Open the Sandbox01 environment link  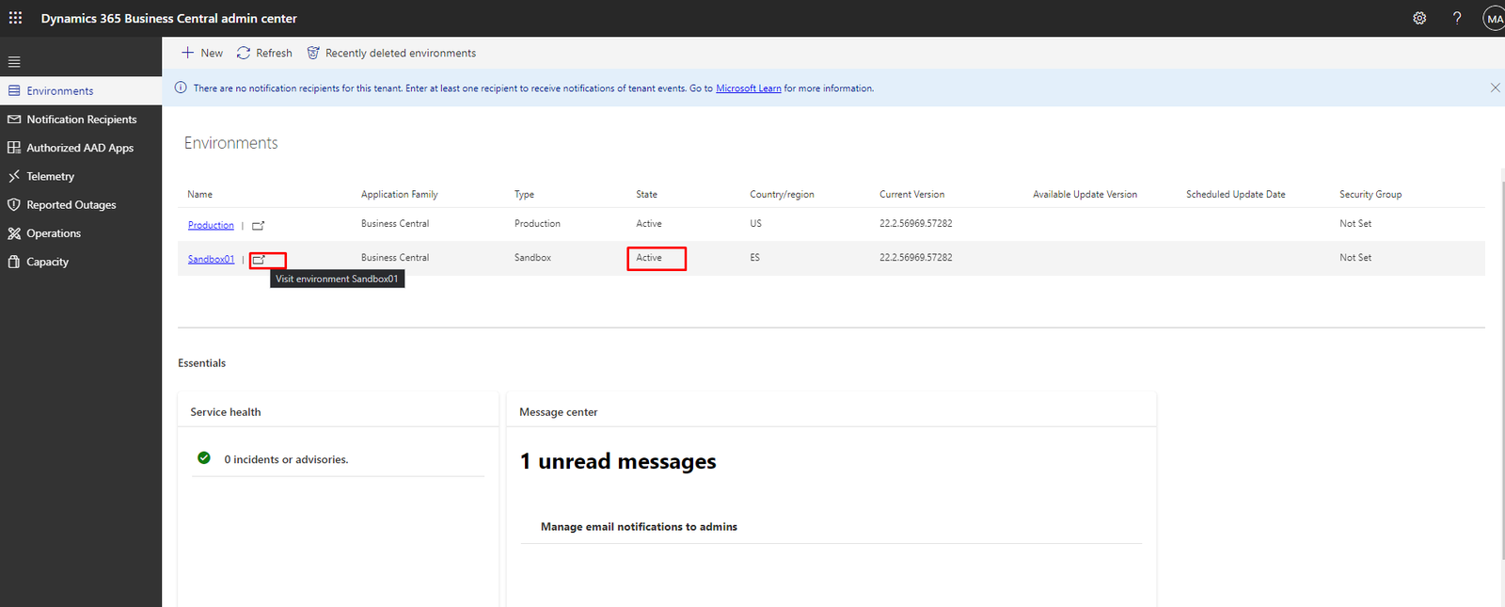pos(211,259)
